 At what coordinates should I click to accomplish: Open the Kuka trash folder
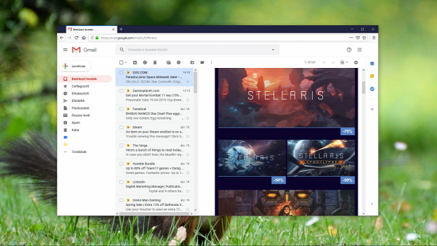click(75, 130)
